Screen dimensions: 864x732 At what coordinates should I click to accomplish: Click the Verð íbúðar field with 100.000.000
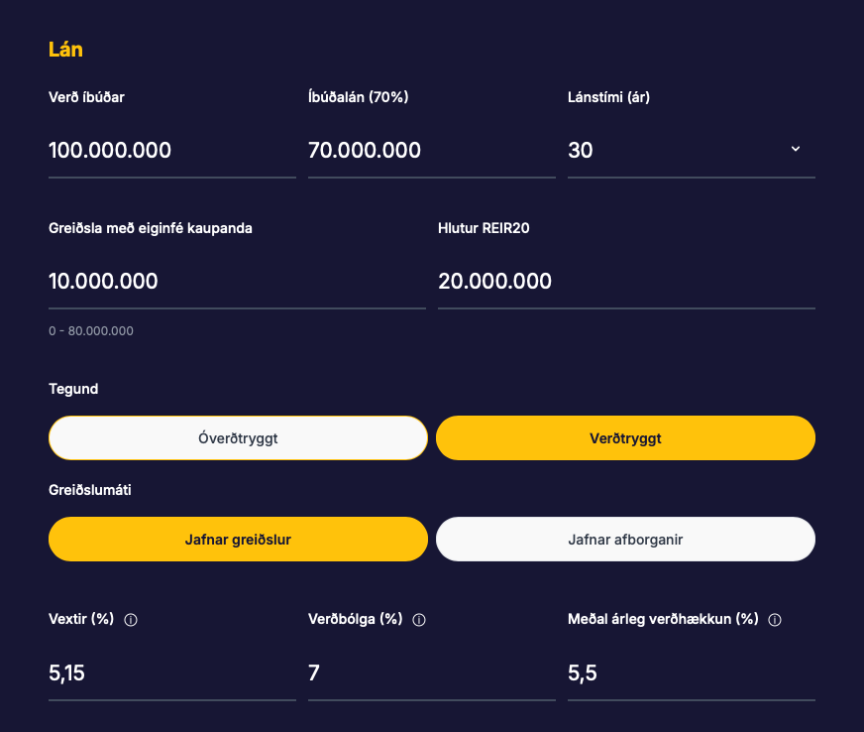pos(171,151)
